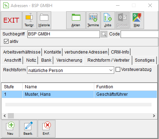Open the Textpr. text processing tool
Viewport: 159px width, 139px height.
pos(30,20)
